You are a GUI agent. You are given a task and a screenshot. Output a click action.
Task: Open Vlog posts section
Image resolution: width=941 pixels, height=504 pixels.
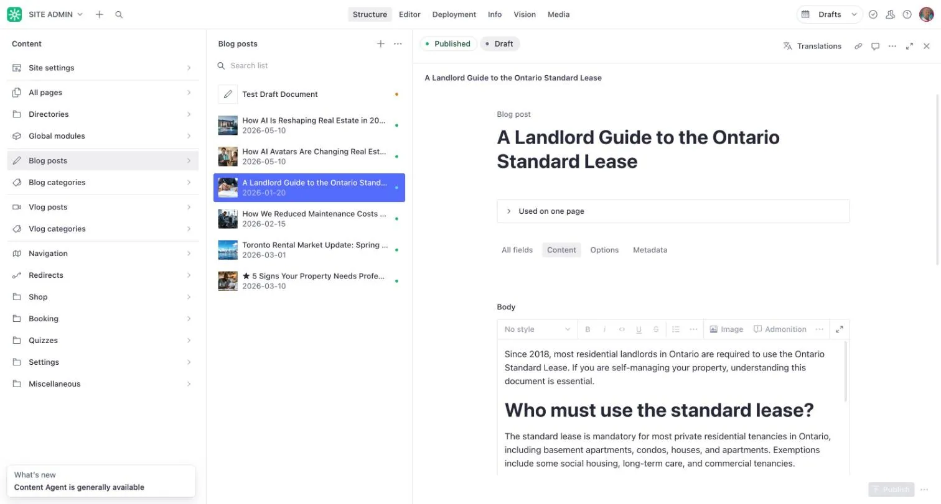[103, 207]
